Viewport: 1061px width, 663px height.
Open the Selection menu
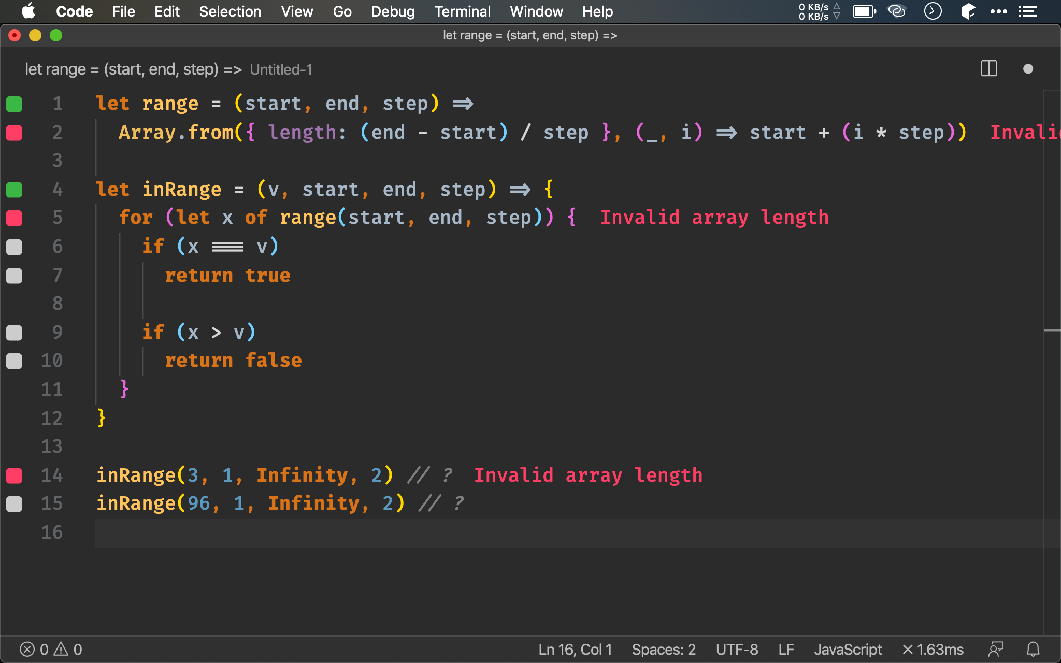coord(230,11)
